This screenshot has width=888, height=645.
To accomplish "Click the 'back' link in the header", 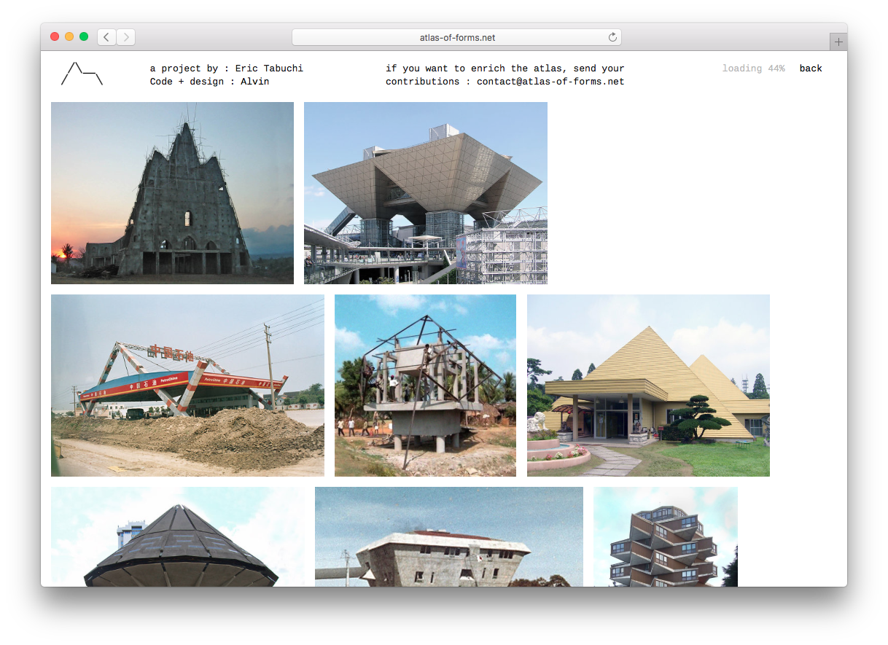I will (x=810, y=69).
